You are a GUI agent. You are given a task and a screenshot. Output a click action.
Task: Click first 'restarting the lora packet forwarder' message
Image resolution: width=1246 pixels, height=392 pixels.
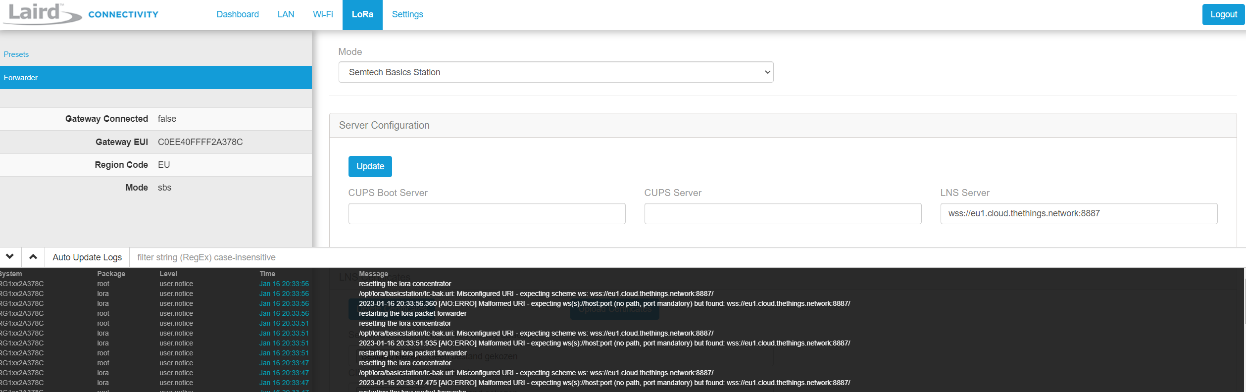pyautogui.click(x=412, y=313)
